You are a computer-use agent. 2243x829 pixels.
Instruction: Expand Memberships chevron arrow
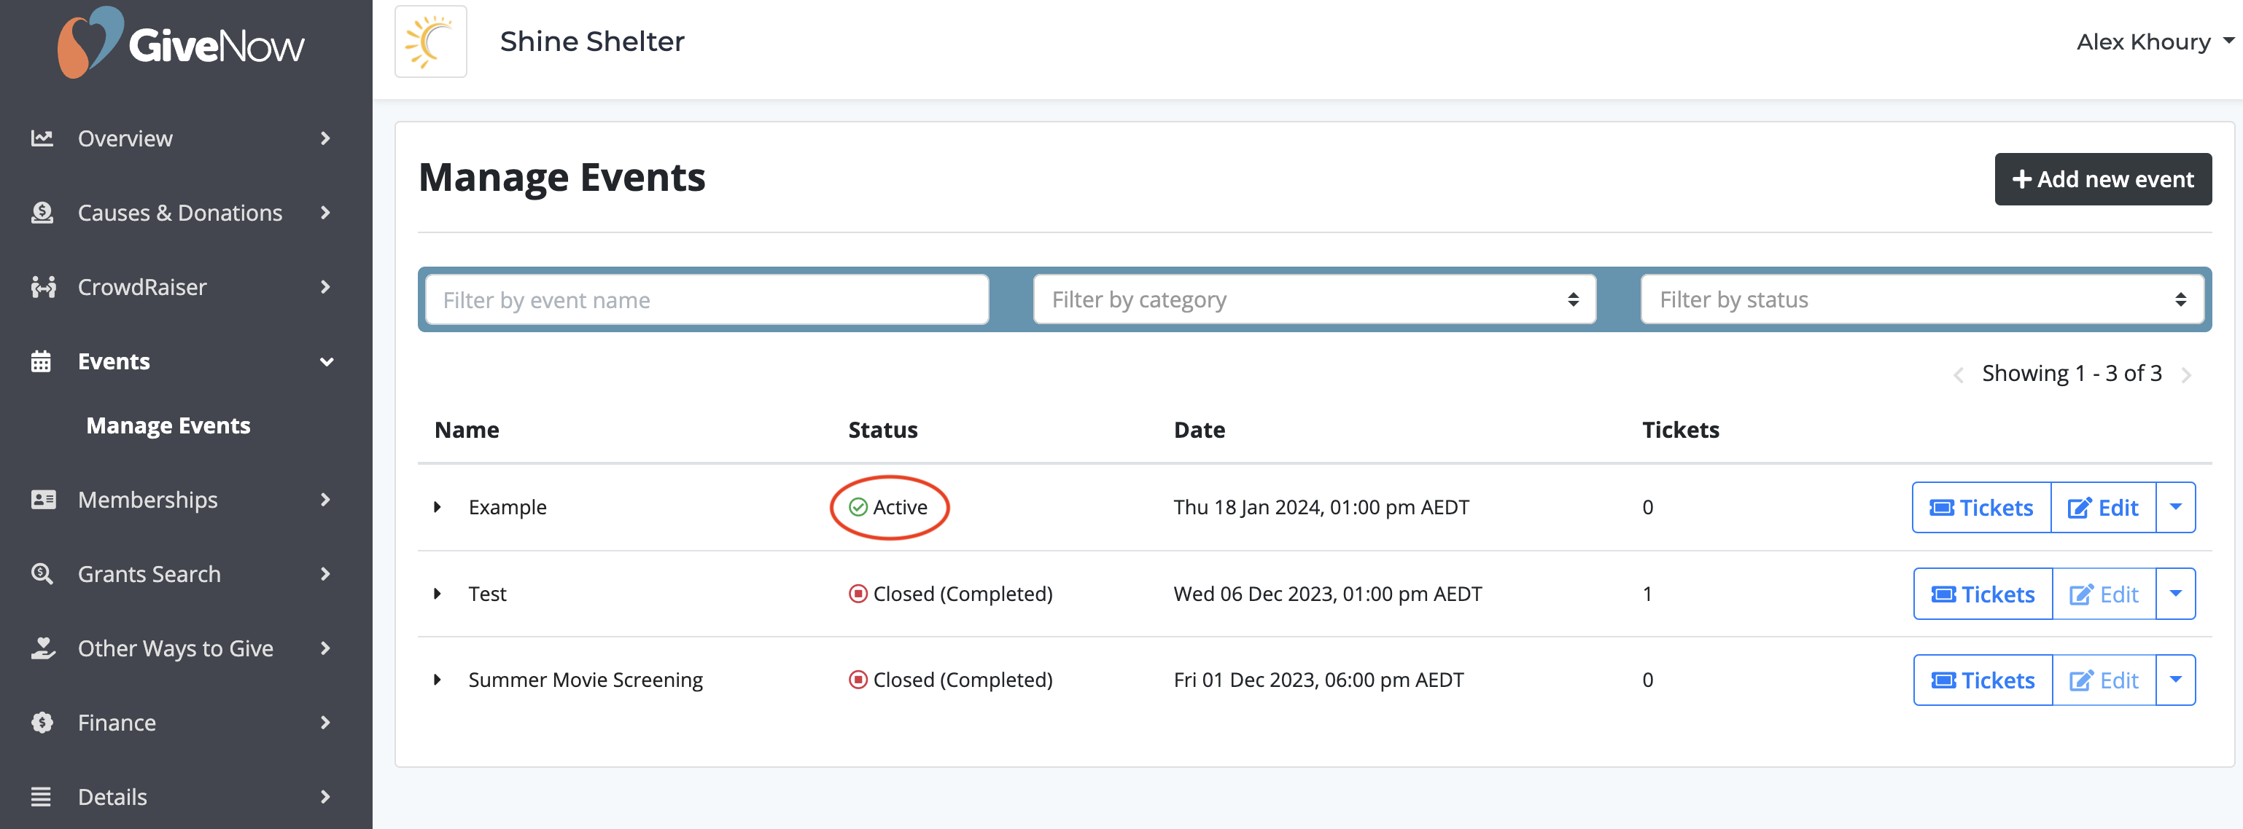[x=326, y=499]
